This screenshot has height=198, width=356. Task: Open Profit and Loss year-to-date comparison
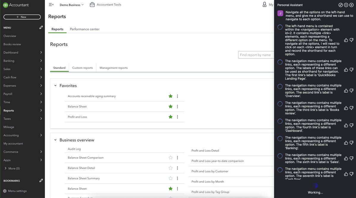click(x=218, y=161)
